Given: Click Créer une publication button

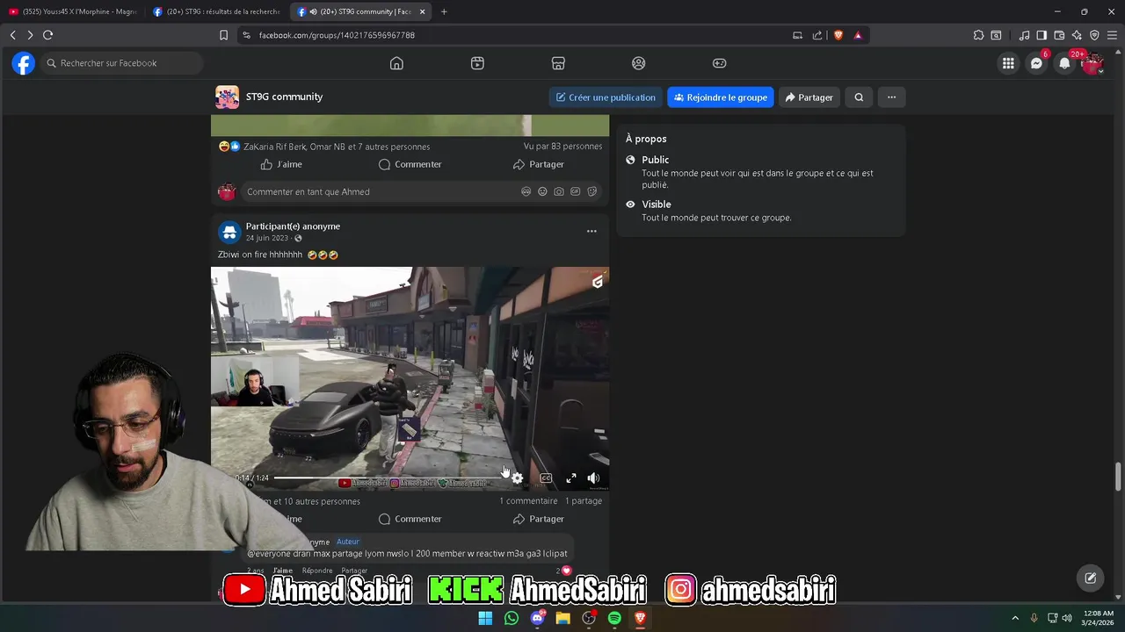Looking at the screenshot, I should click(x=606, y=97).
